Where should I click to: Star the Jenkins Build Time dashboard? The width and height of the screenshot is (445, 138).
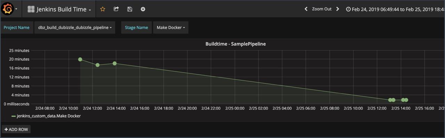[103, 9]
